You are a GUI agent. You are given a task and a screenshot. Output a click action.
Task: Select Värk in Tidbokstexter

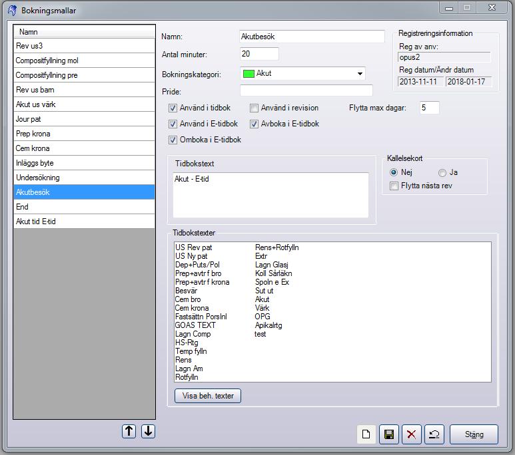point(262,308)
